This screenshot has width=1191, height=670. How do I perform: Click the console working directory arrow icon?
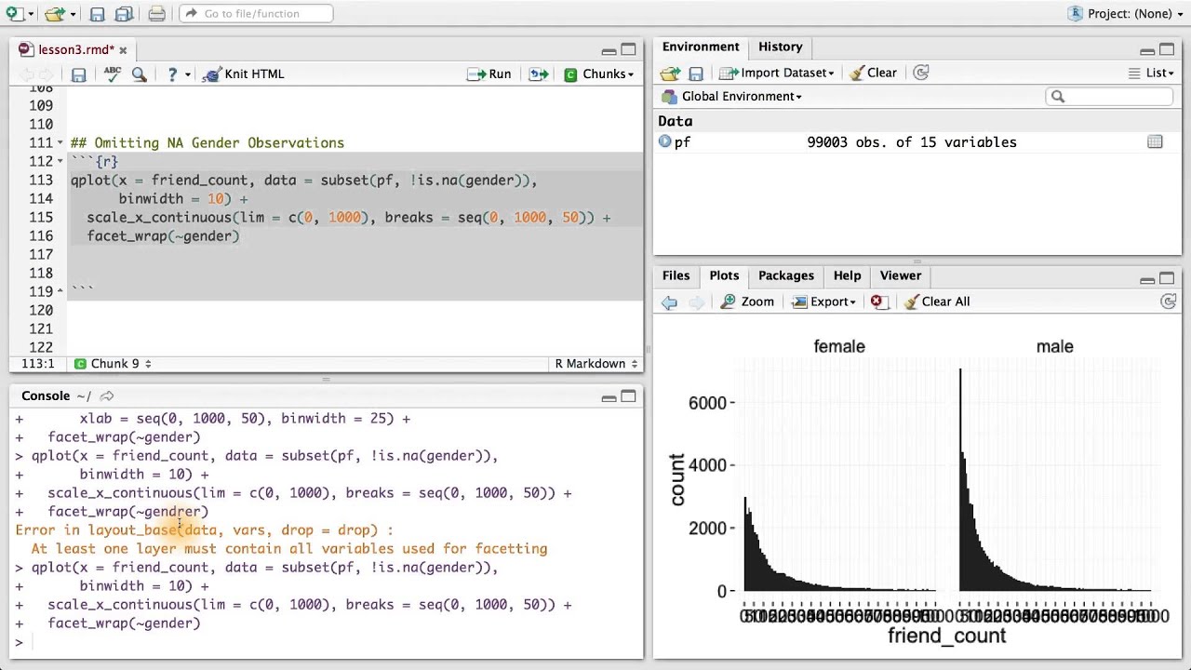point(107,396)
